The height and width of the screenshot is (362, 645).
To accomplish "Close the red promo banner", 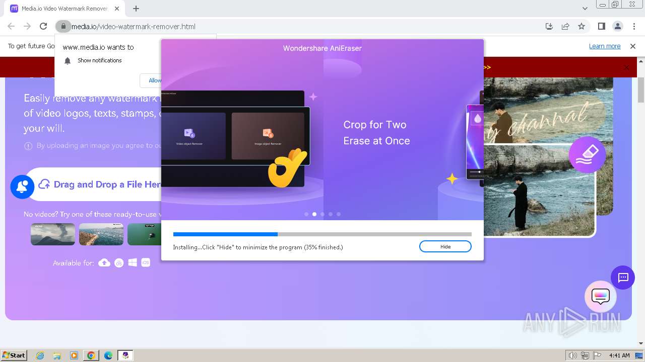I will tap(626, 67).
